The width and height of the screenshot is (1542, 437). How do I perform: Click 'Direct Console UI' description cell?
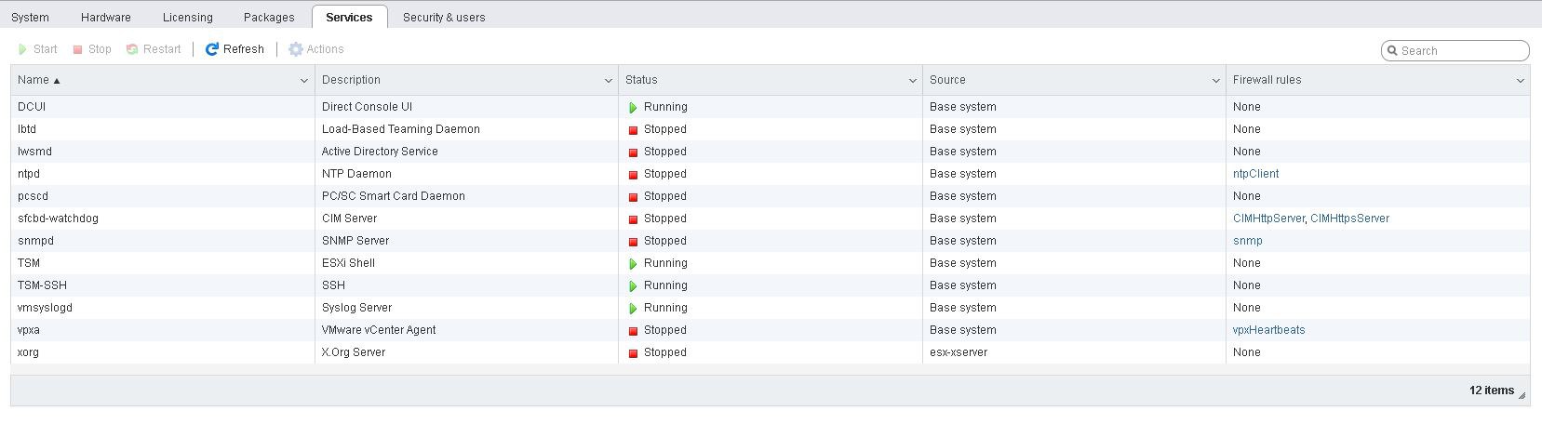coord(367,107)
